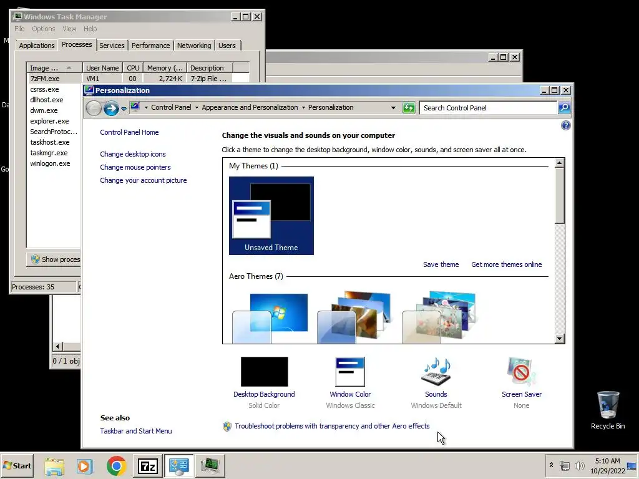
Task: Open Taskbar and Start Menu link
Action: tap(136, 431)
